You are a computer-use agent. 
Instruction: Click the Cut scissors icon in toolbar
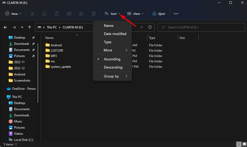(x=32, y=14)
